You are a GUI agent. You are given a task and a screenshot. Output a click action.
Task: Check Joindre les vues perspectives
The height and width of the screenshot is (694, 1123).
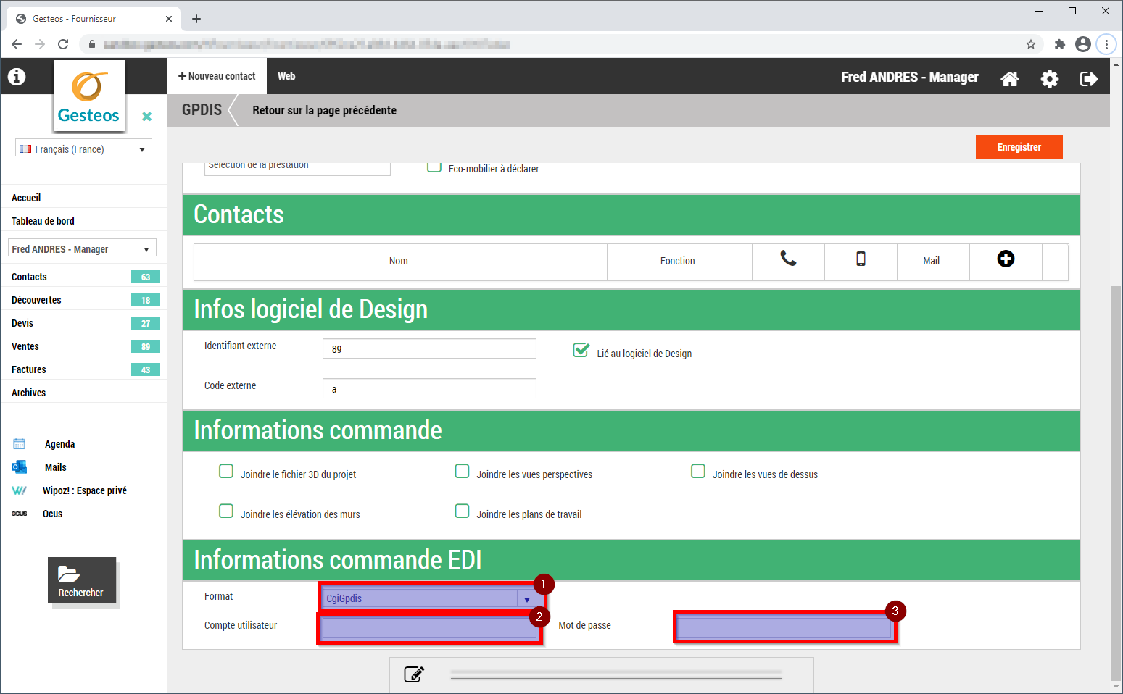point(462,472)
